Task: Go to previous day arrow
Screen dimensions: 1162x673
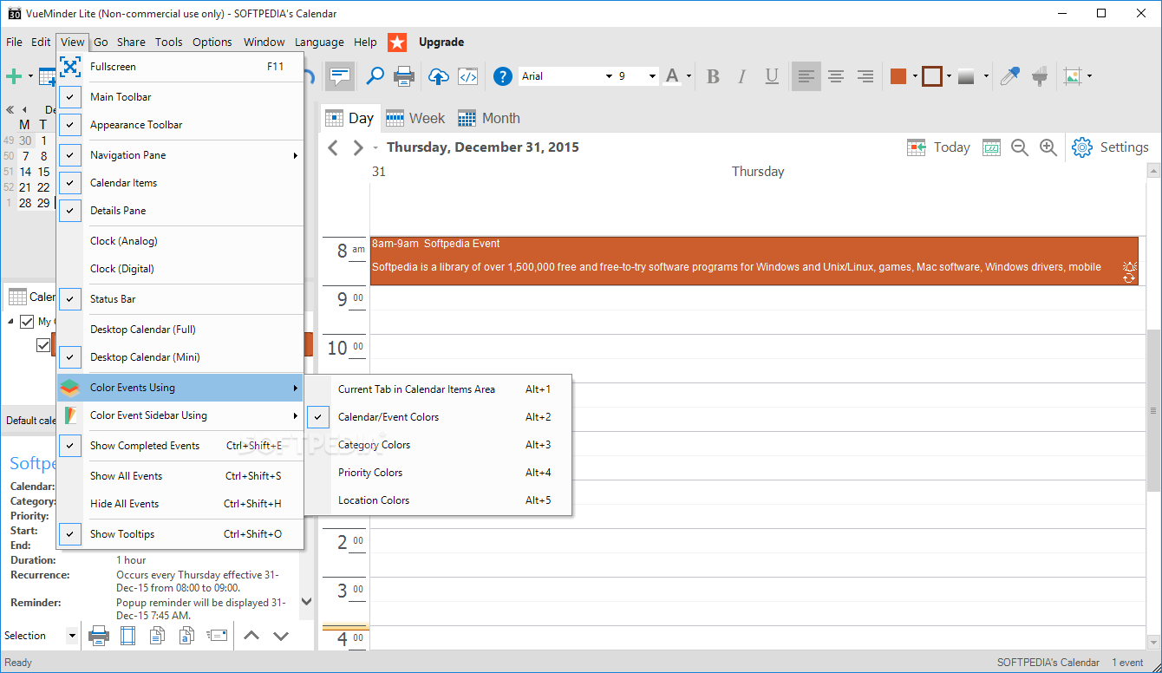Action: click(333, 147)
